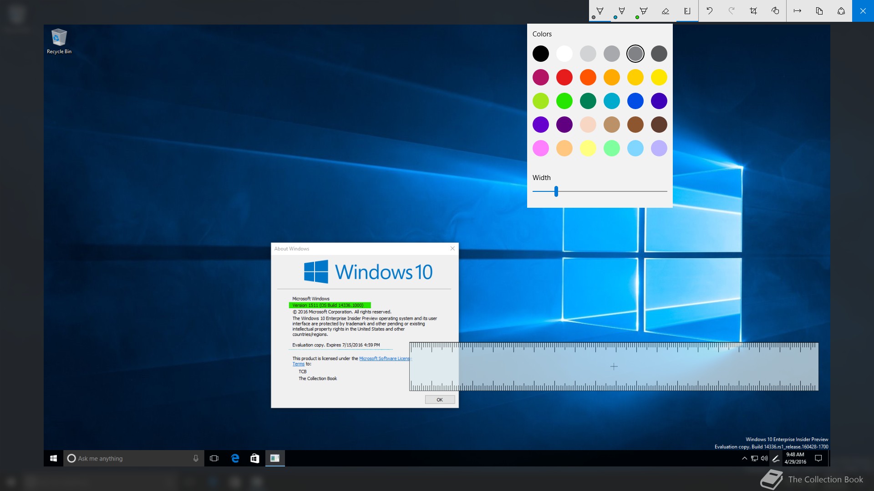874x491 pixels.
Task: Choose the teal cyan swatch
Action: tap(612, 101)
